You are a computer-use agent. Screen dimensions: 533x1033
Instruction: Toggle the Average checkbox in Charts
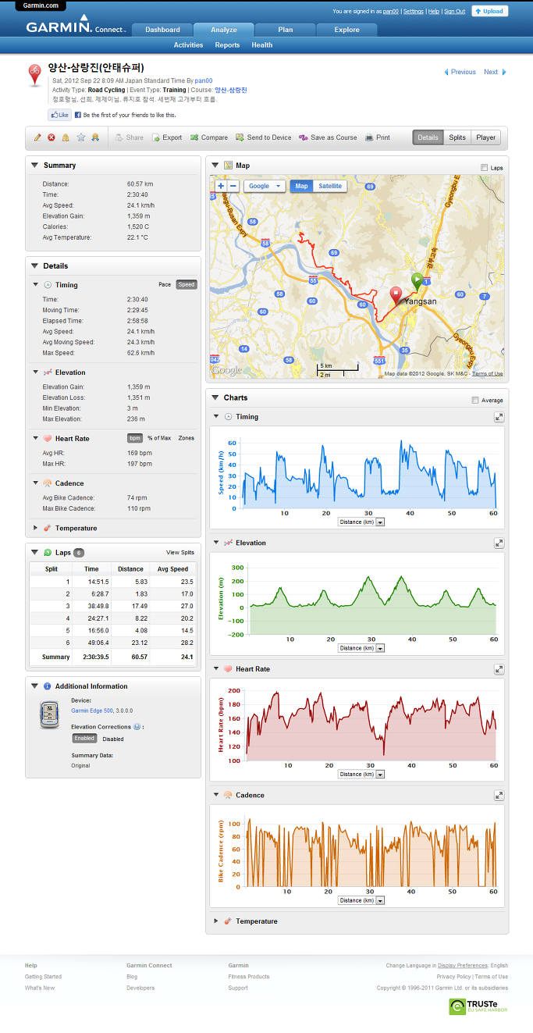475,400
